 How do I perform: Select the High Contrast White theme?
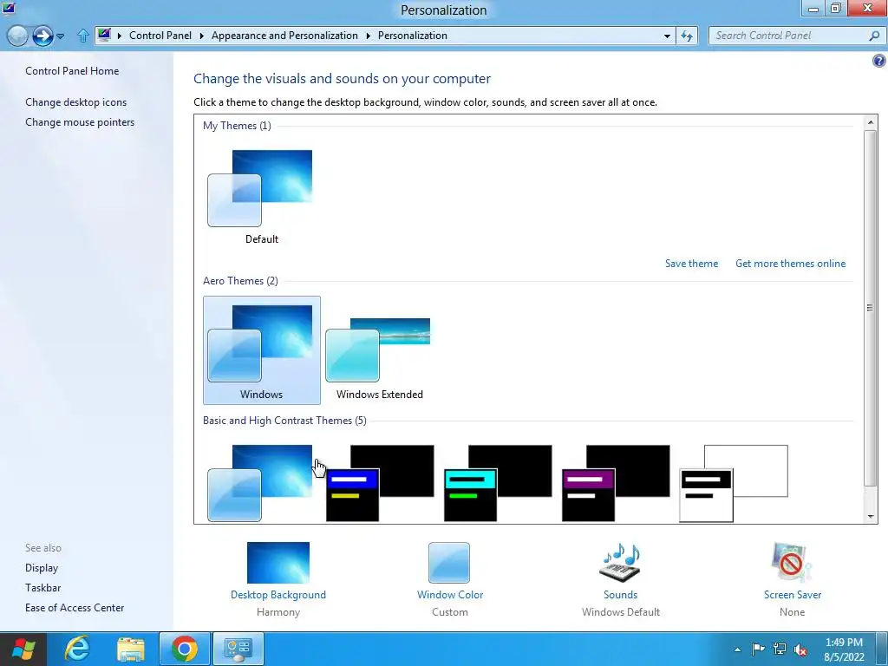(734, 483)
